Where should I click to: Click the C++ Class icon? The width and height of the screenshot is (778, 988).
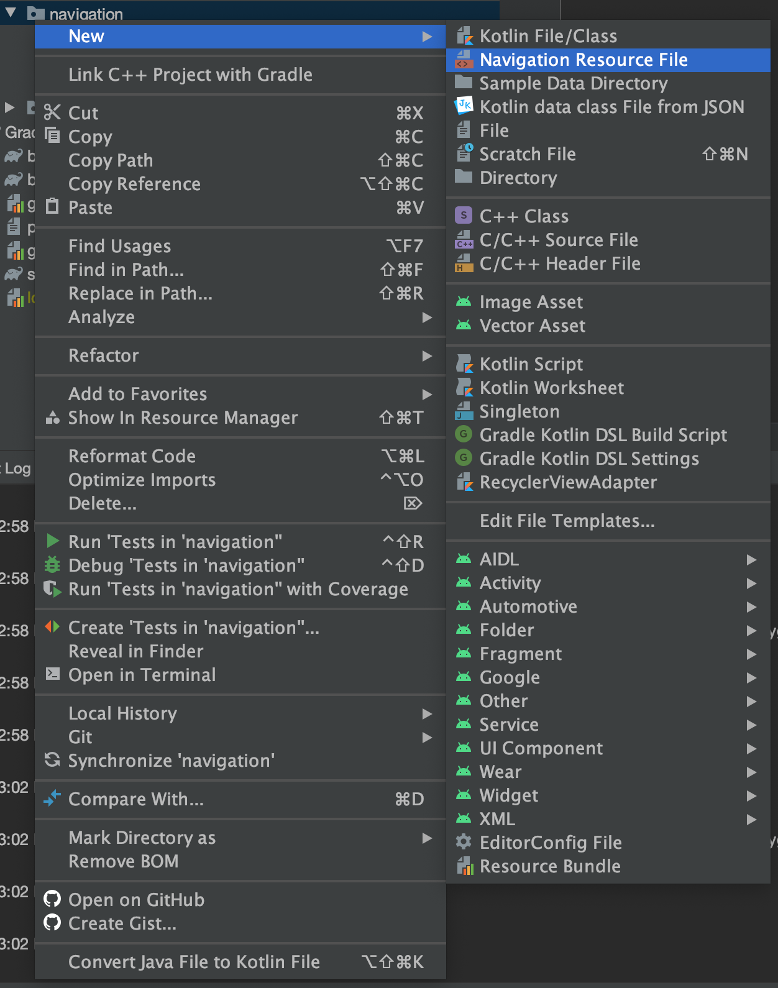click(464, 216)
